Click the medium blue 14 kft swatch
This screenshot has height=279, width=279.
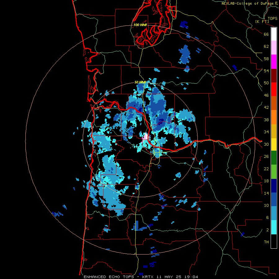click(x=274, y=199)
